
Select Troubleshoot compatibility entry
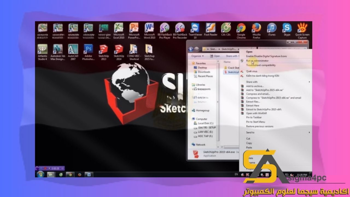(x=261, y=65)
